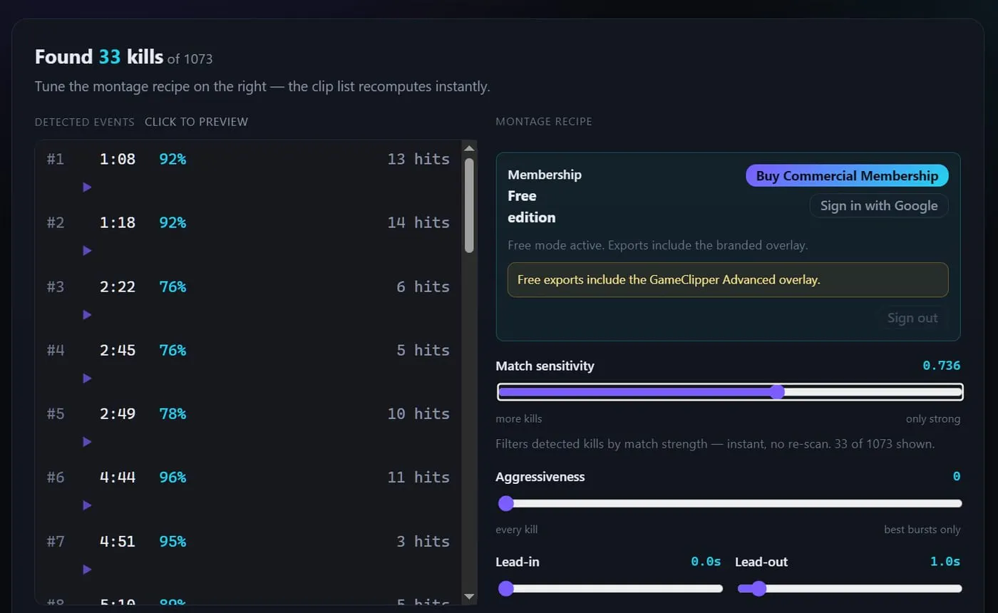The image size is (998, 613).
Task: Select the 2:22 timestamp of event #3
Action: tap(118, 287)
